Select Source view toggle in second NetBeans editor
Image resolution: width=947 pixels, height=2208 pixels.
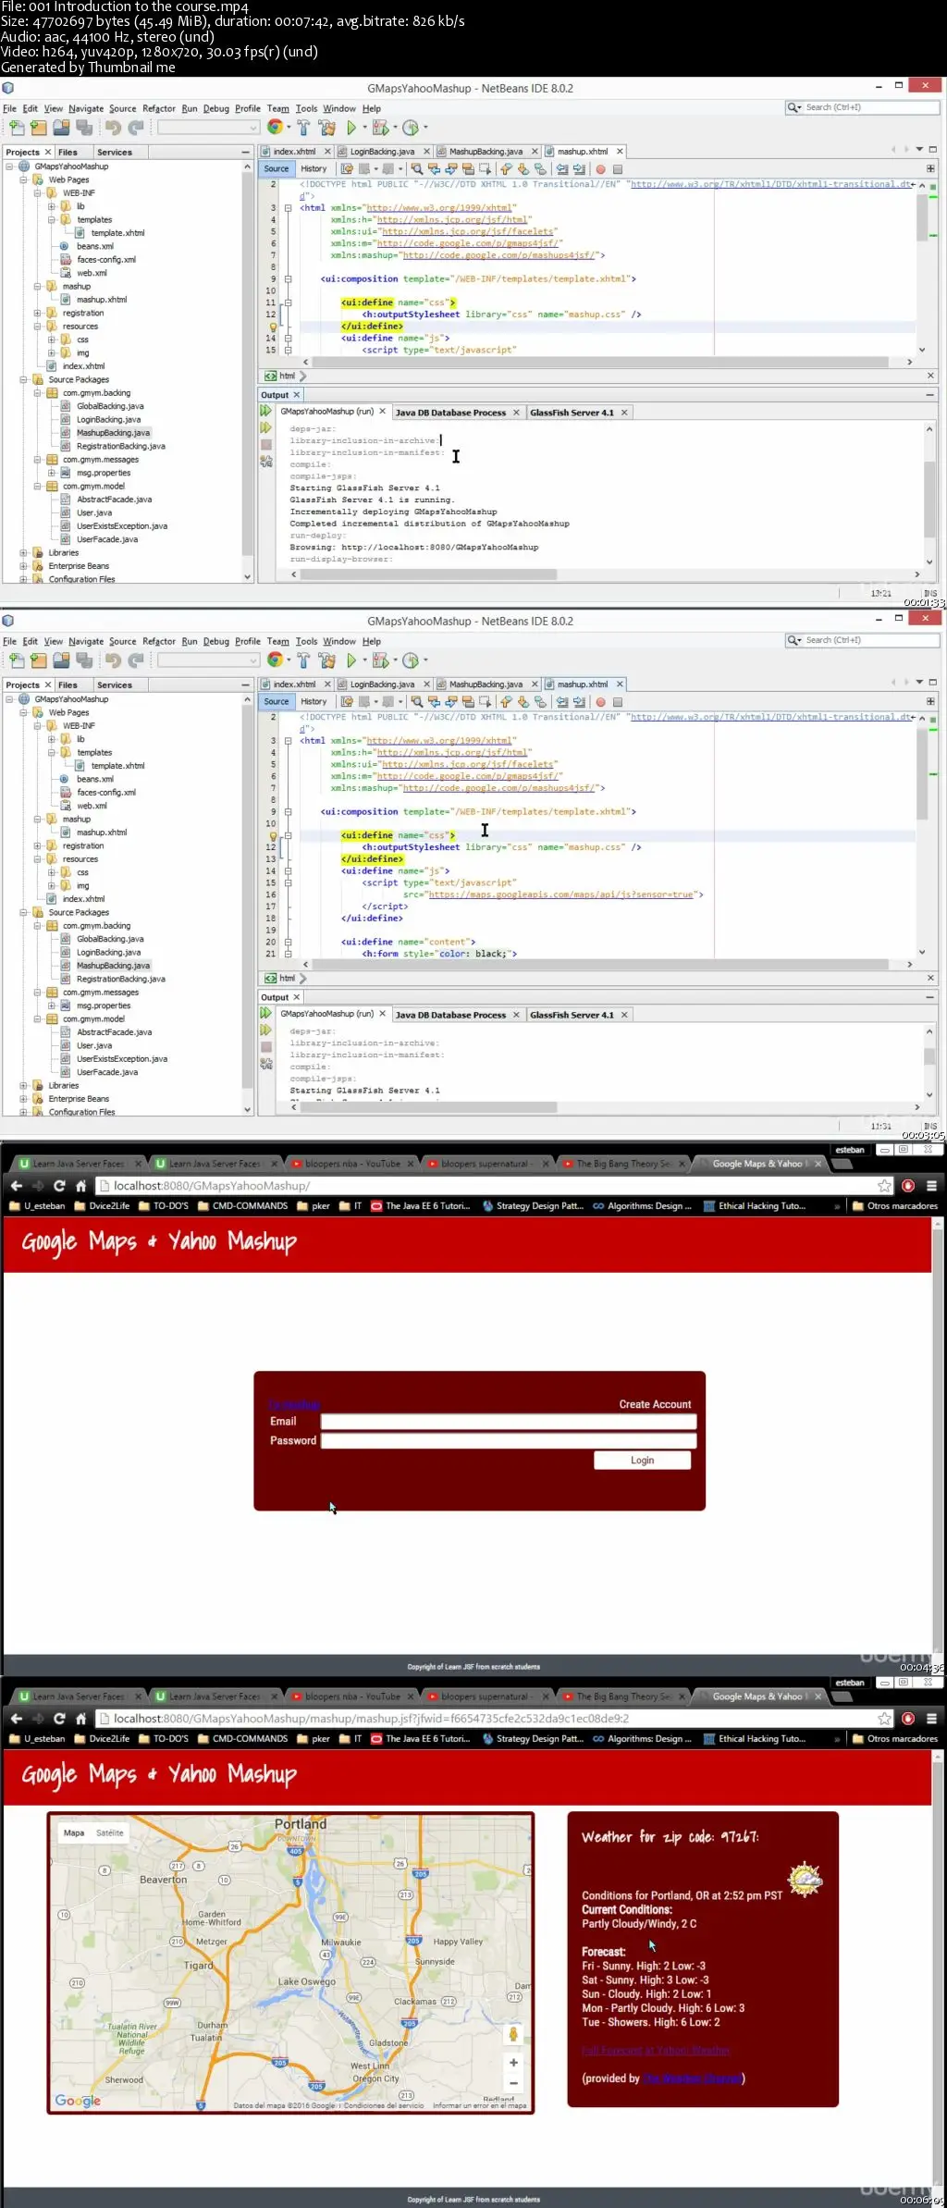point(277,701)
